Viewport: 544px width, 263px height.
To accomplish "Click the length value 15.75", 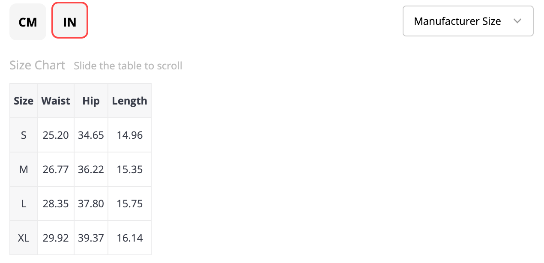I will tap(129, 203).
